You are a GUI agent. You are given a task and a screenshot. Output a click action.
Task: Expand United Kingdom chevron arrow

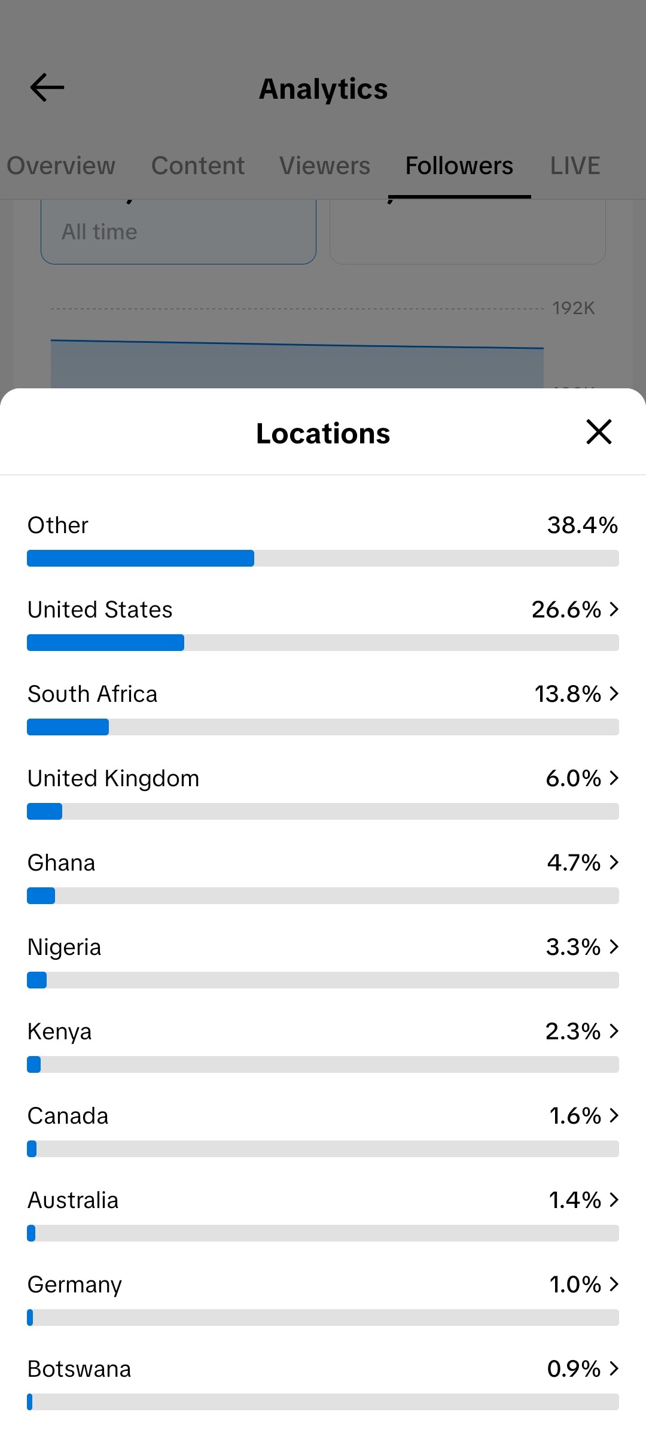[x=614, y=778]
